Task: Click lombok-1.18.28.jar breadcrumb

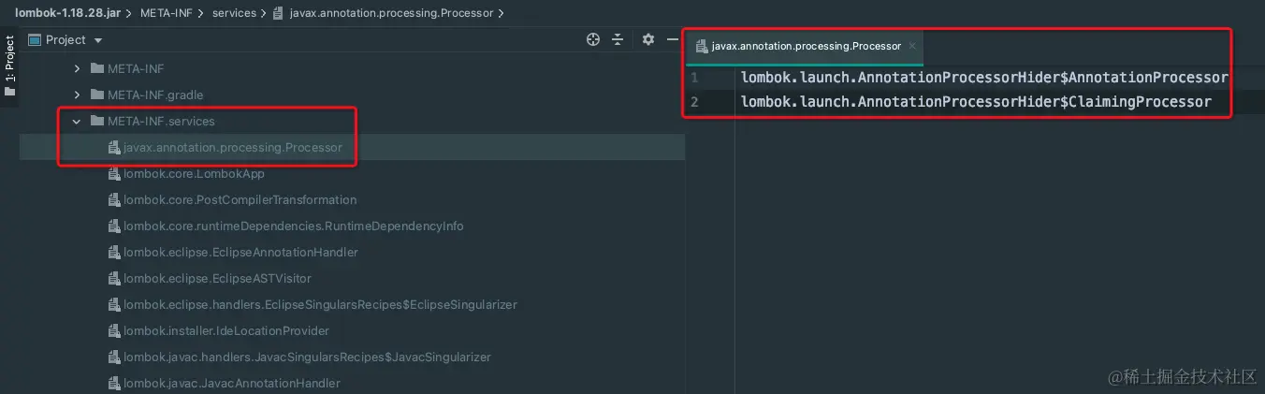Action: (68, 13)
